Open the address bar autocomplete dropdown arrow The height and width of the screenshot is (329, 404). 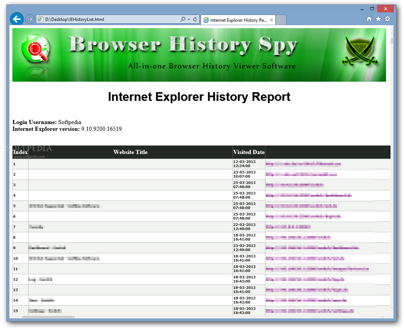(x=189, y=19)
